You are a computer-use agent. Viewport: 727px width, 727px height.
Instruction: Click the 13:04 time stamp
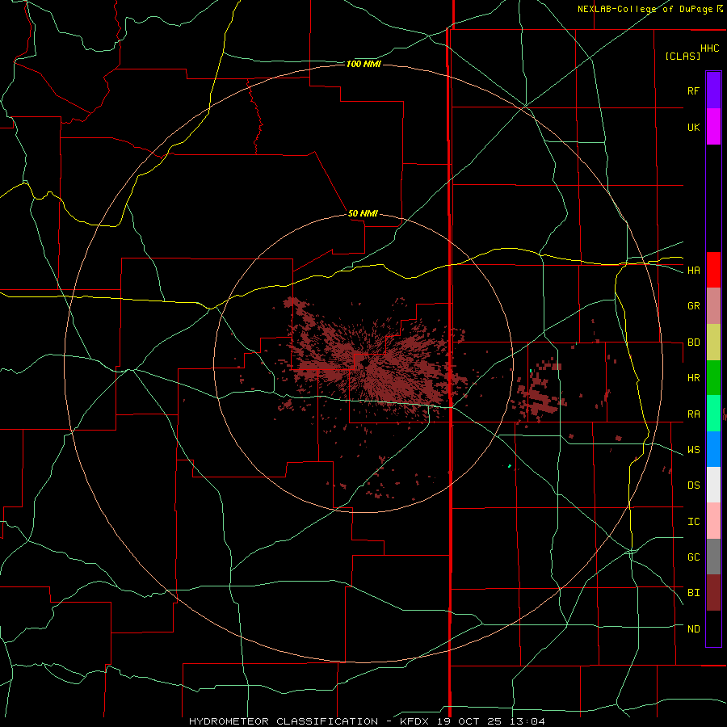coord(526,721)
